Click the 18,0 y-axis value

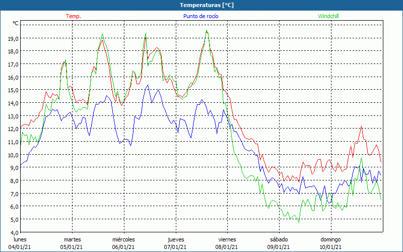13,51
